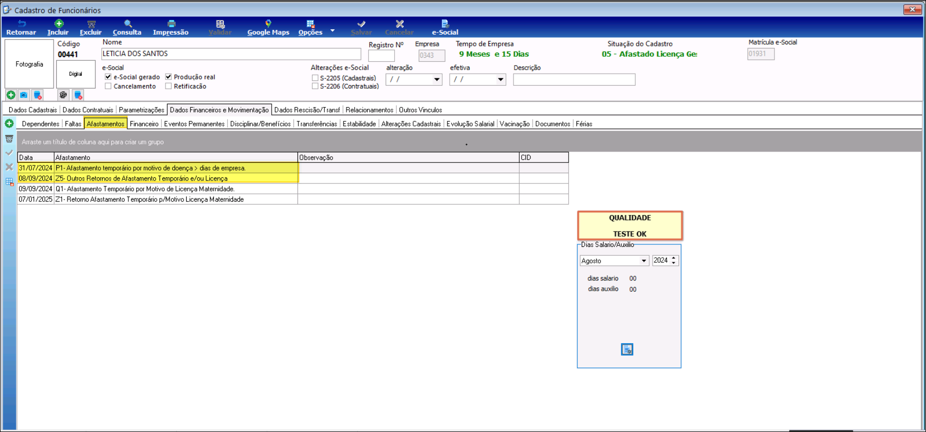The height and width of the screenshot is (432, 926).
Task: Open the alteração date dropdown
Action: [x=437, y=79]
